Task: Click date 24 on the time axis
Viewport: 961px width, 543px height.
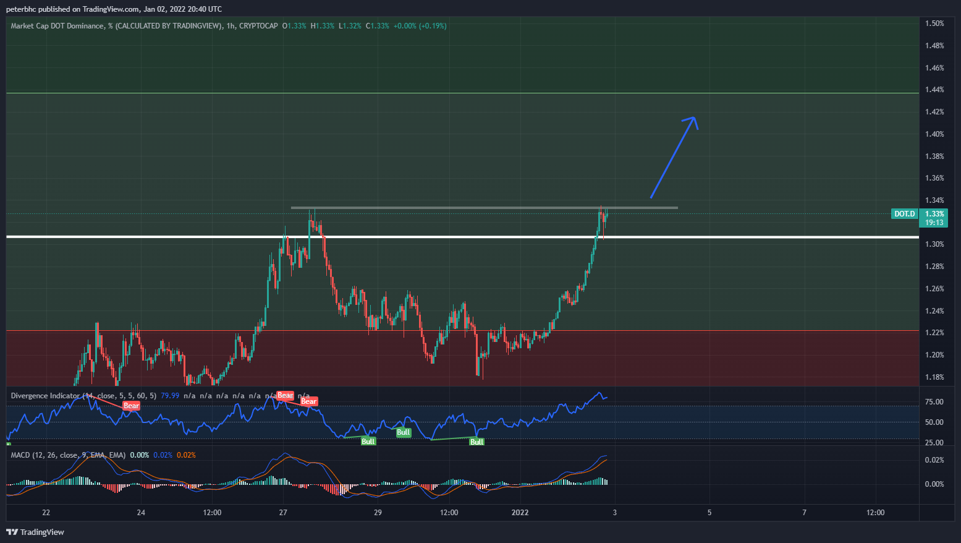Action: [141, 513]
